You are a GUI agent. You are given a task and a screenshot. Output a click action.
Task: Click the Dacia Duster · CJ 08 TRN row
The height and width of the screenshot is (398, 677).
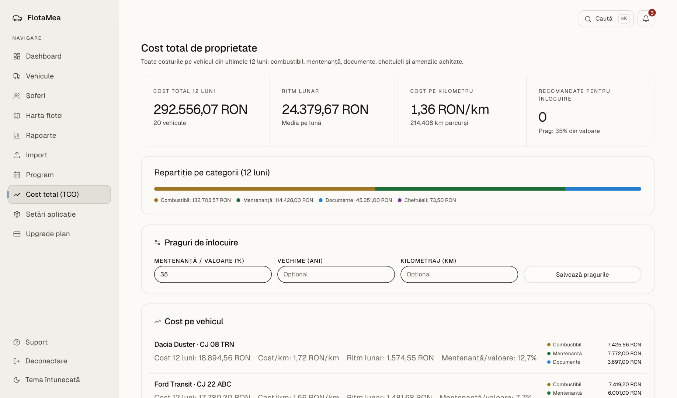[397, 353]
